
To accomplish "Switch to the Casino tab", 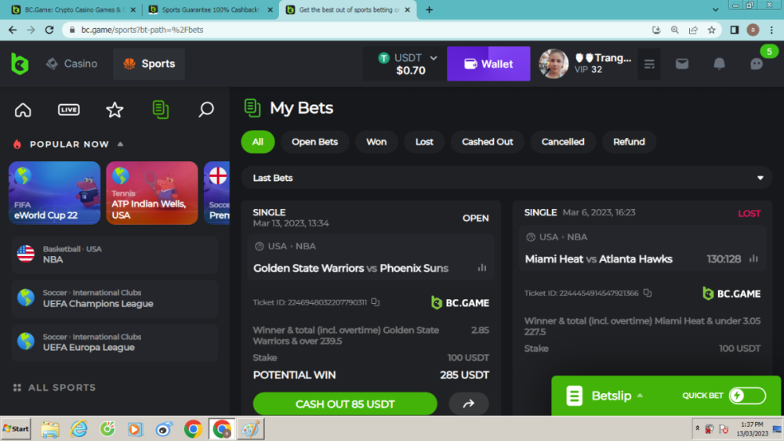I will pyautogui.click(x=71, y=64).
